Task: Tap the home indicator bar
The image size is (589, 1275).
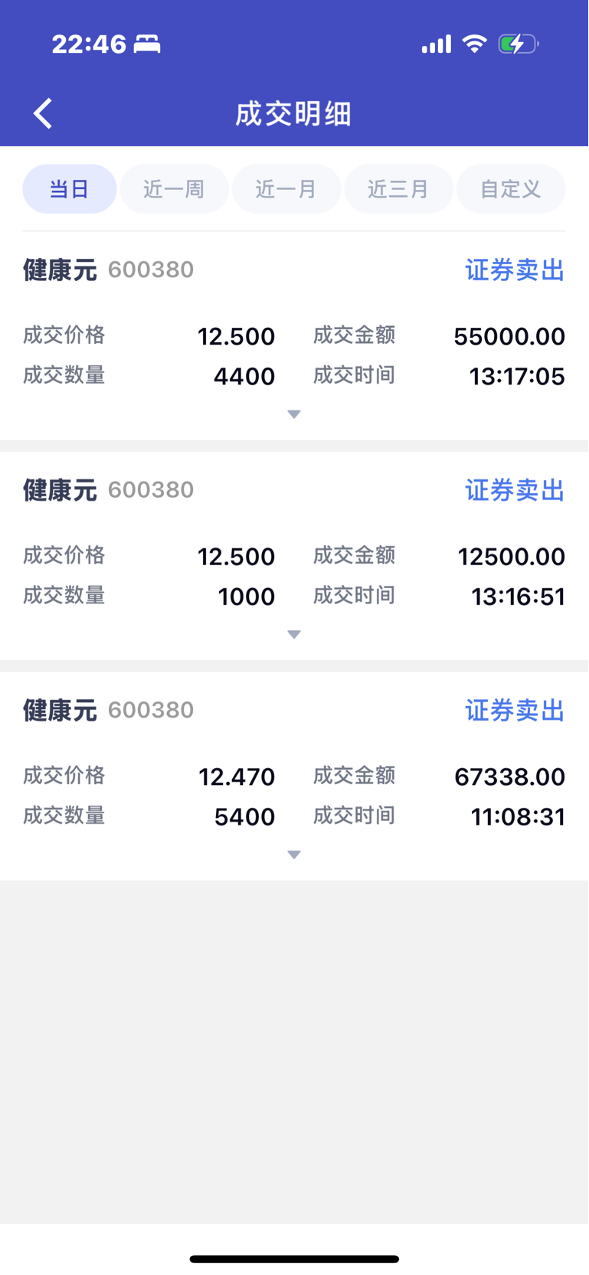Action: [294, 1259]
